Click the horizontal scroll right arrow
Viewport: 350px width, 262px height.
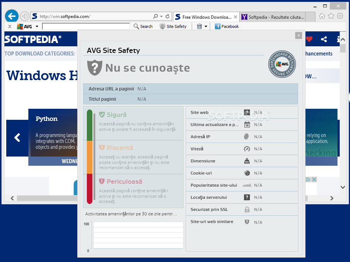tap(332, 198)
